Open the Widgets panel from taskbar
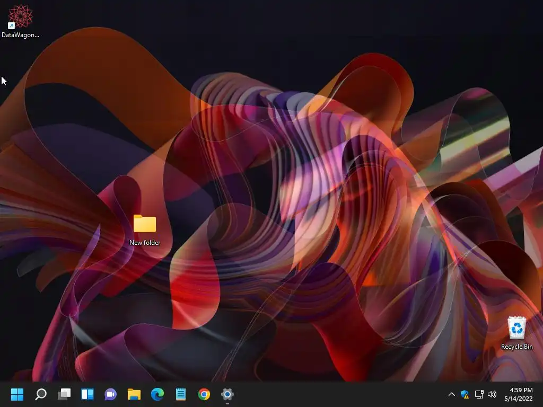Viewport: 543px width, 407px height. [x=87, y=394]
